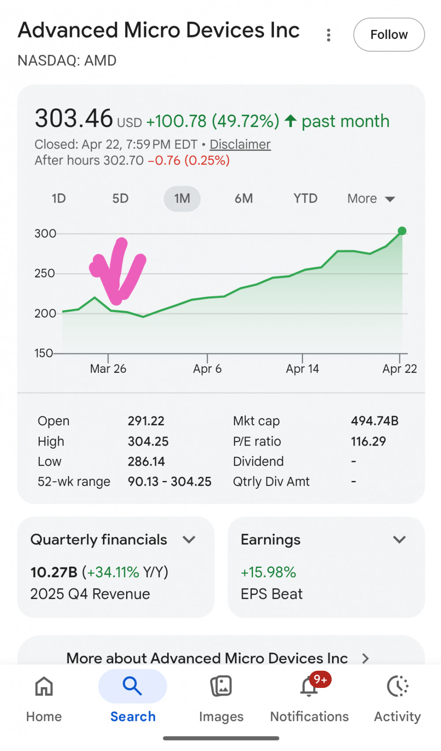Tap arrow next to More about AMD

coord(365,658)
